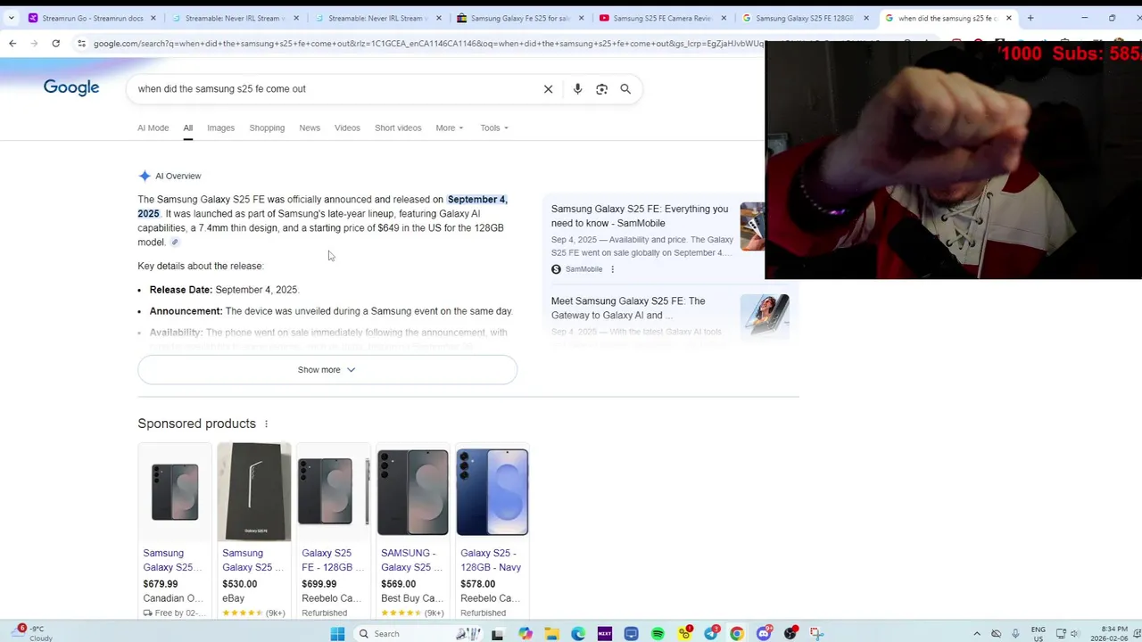Screen dimensions: 1142x642
Task: Show hidden system tray icons chevron
Action: (x=977, y=634)
